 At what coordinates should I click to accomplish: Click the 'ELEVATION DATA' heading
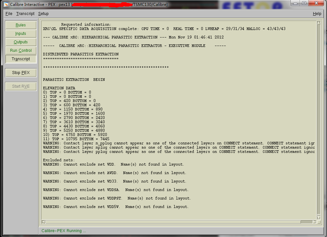(59, 88)
